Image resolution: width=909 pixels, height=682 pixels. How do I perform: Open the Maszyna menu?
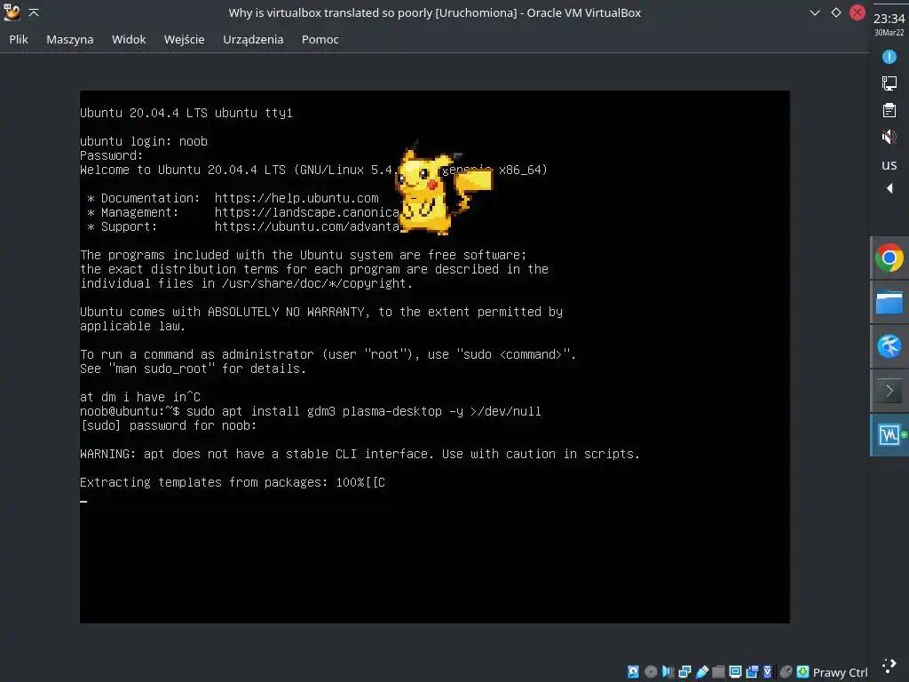[69, 39]
